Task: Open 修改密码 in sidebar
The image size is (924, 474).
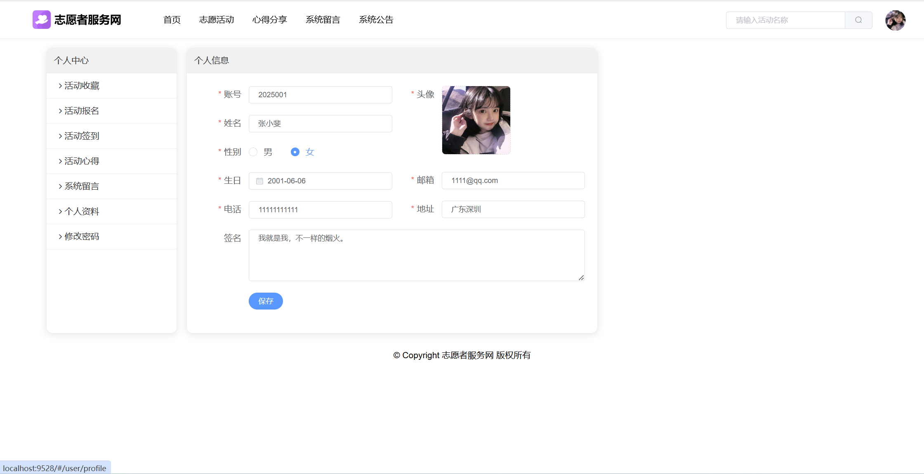Action: [x=82, y=237]
